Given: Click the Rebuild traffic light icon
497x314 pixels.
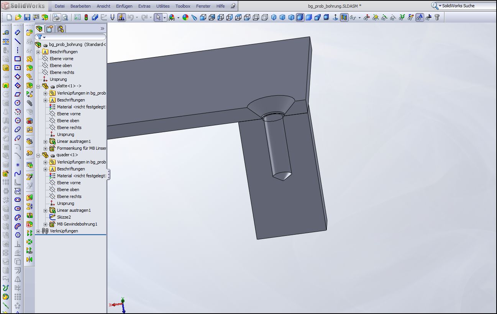Looking at the screenshot, I should 86,17.
